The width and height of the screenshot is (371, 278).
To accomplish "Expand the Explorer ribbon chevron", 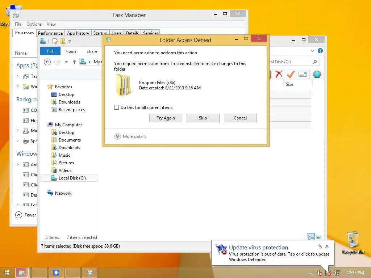I will (312, 51).
